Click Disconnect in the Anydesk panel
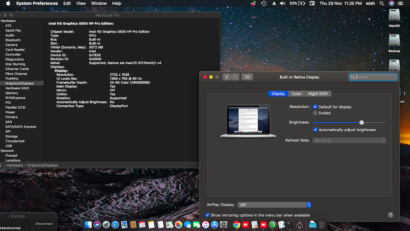The height and width of the screenshot is (231, 410). pyautogui.click(x=44, y=224)
